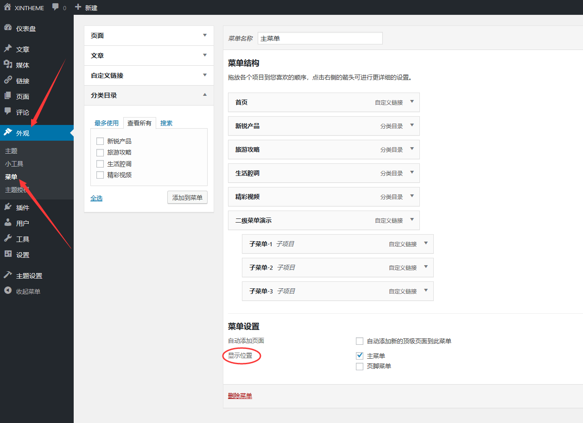Click inside the 菜单名称 text field
583x423 pixels.
[x=320, y=38]
